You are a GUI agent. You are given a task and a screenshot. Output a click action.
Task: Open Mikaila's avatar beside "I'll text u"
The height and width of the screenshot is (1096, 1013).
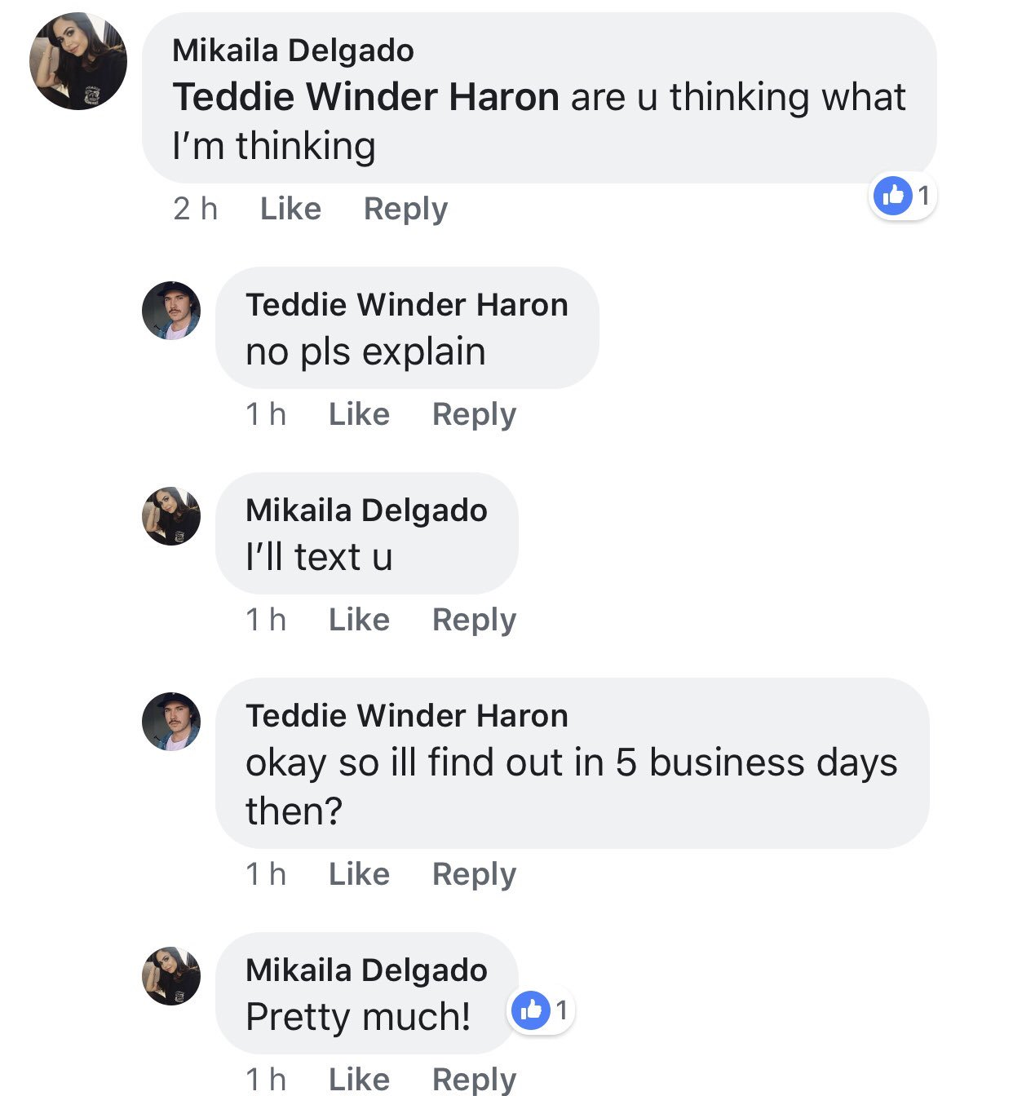coord(171,516)
